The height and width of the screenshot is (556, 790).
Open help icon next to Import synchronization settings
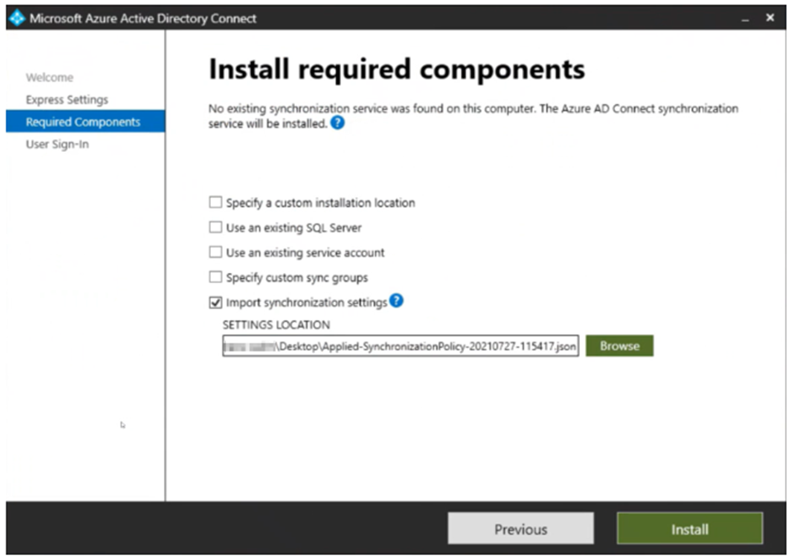(397, 301)
